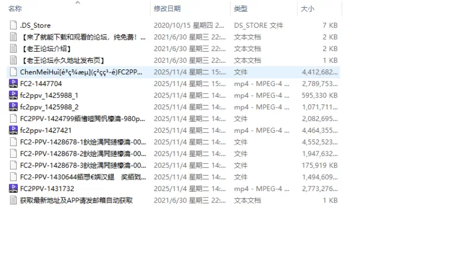
Task: Select file name 【老王论坛介绍】
Action: (46, 49)
